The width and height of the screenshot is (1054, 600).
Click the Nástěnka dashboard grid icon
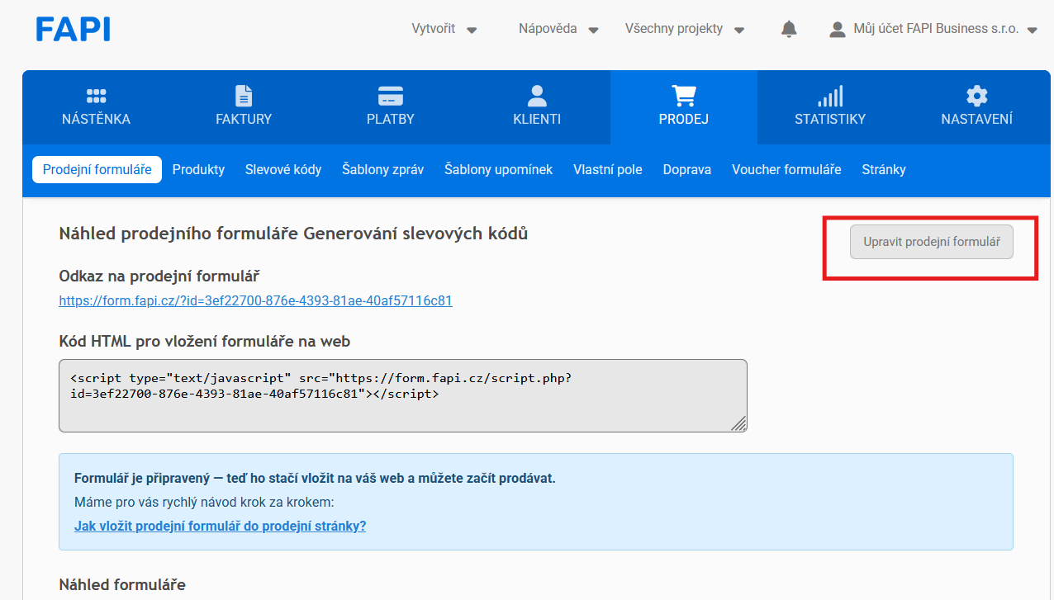[96, 96]
